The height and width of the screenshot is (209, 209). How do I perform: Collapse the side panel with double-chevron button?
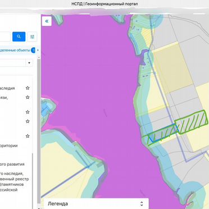[47, 21]
